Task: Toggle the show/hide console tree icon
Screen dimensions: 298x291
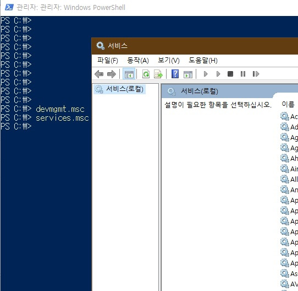Action: [x=129, y=74]
